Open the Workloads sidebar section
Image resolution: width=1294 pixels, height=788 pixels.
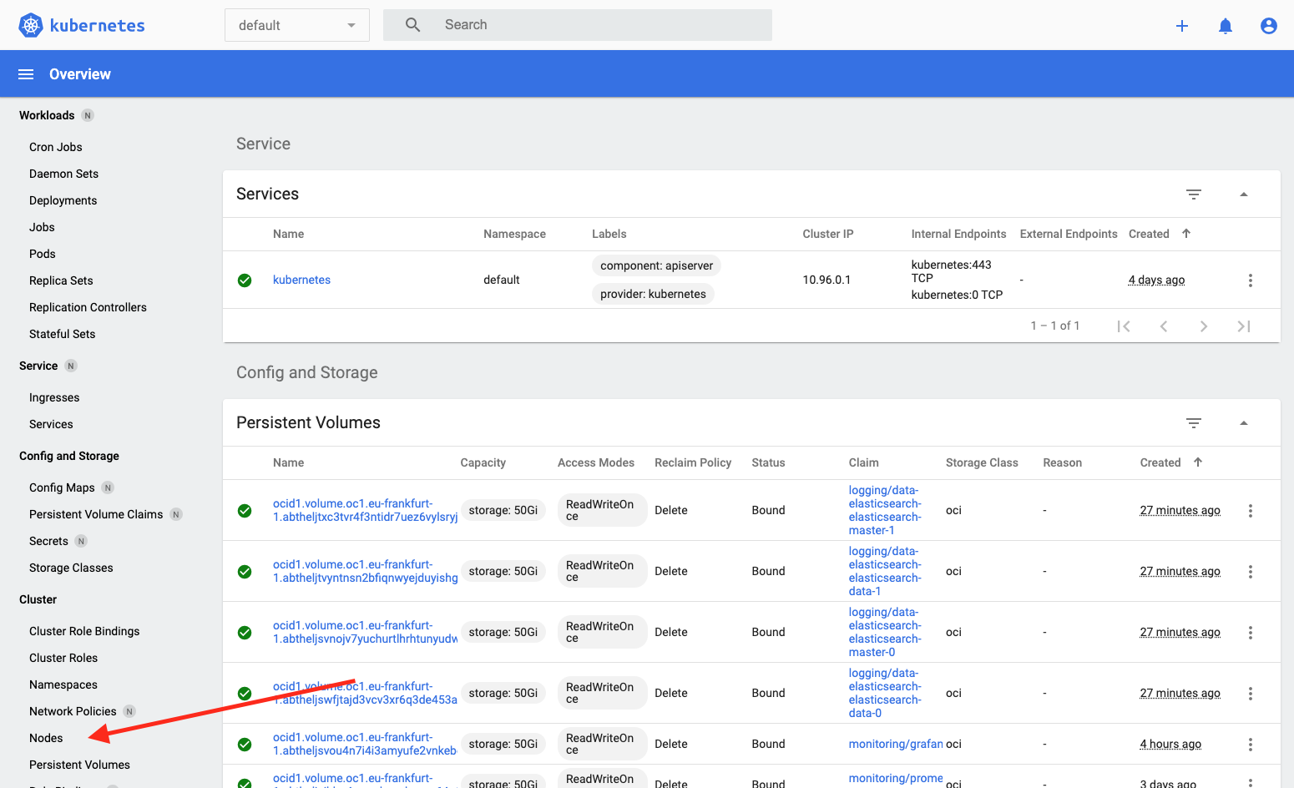click(47, 115)
